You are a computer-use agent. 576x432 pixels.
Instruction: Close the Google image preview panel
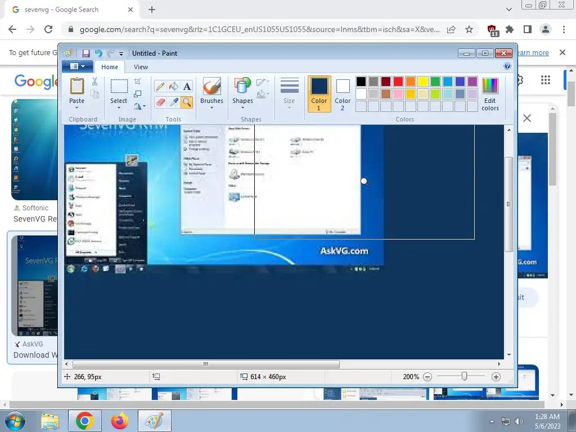point(526,118)
